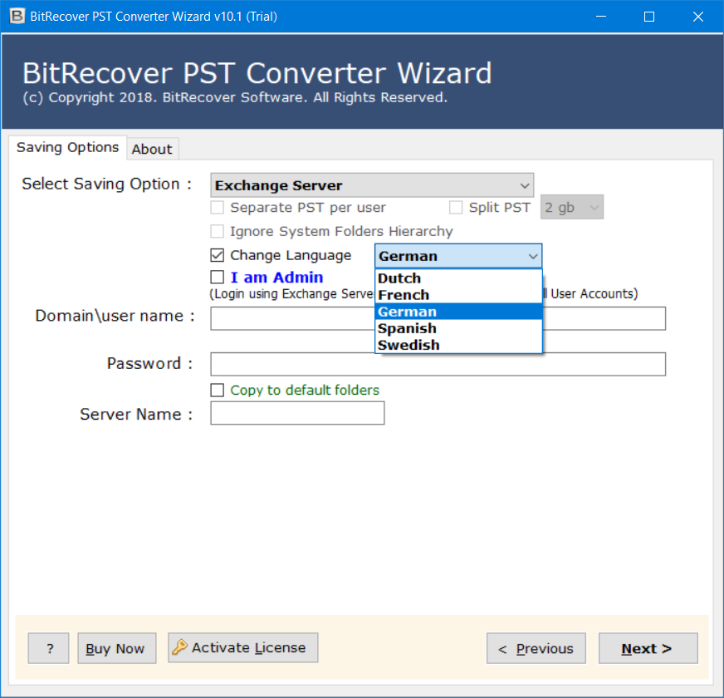Pick German in the language list
This screenshot has width=724, height=698.
458,312
